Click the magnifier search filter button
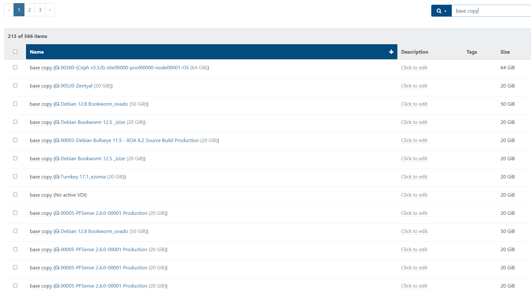The height and width of the screenshot is (296, 531). 441,11
